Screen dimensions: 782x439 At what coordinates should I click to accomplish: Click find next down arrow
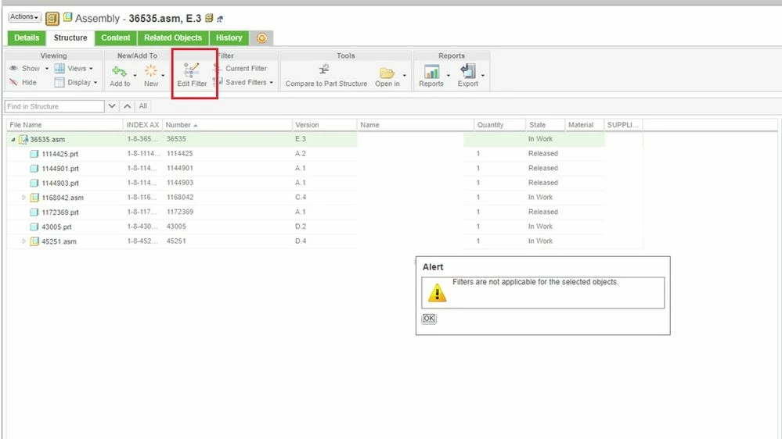click(112, 106)
